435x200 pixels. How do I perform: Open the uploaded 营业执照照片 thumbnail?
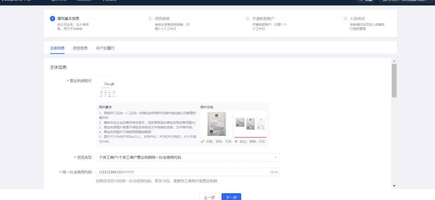[x=106, y=87]
